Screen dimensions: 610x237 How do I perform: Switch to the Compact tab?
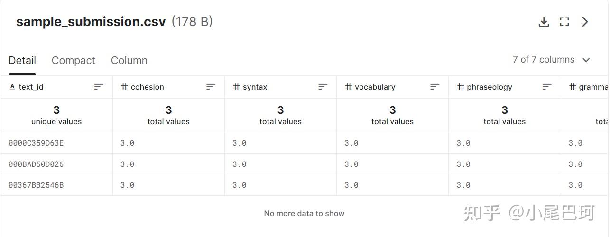pyautogui.click(x=73, y=61)
